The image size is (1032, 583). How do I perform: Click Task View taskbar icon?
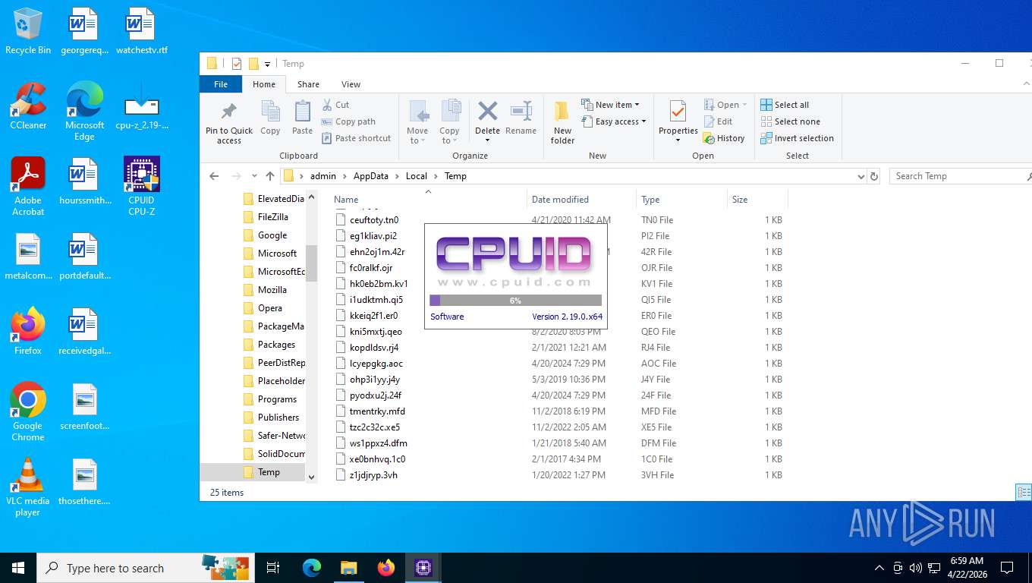273,568
